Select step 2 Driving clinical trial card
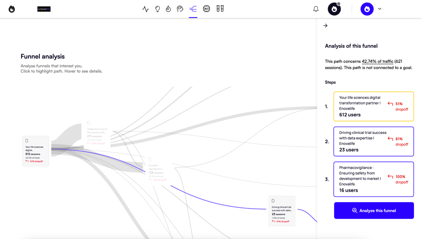The width and height of the screenshot is (421, 239). [373, 141]
